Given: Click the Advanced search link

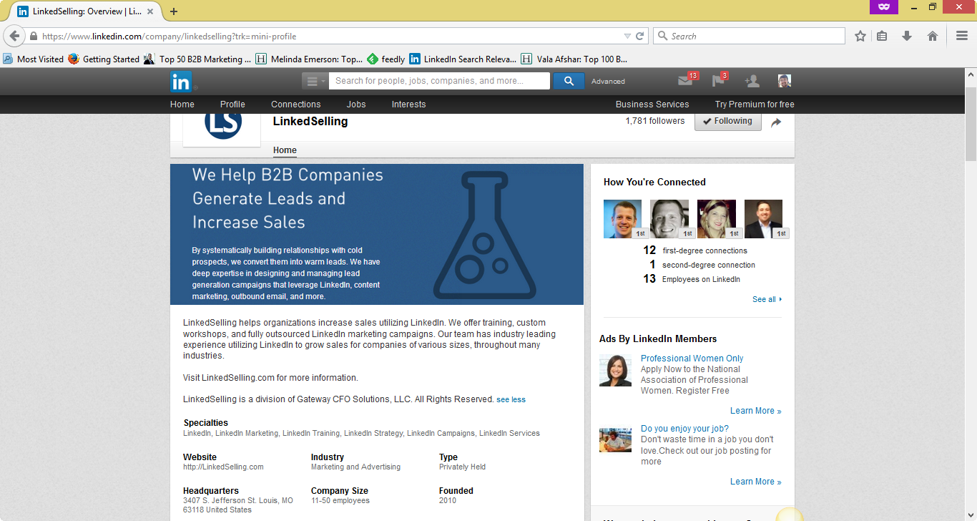Looking at the screenshot, I should pos(608,82).
